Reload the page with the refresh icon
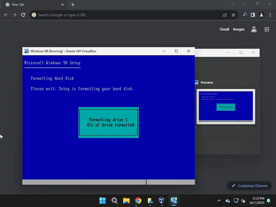Image resolution: width=276 pixels, height=207 pixels. (23, 15)
